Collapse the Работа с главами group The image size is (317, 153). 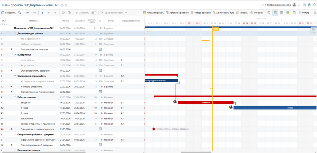(x=15, y=97)
